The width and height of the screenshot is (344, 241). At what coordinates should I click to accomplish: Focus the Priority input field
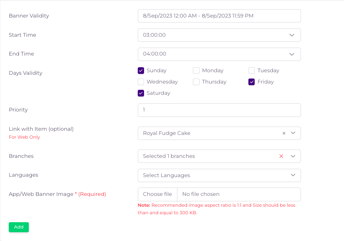(x=219, y=110)
